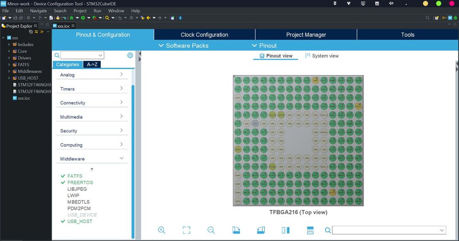The width and height of the screenshot is (459, 241).
Task: Open the categories settings gear
Action: [130, 55]
